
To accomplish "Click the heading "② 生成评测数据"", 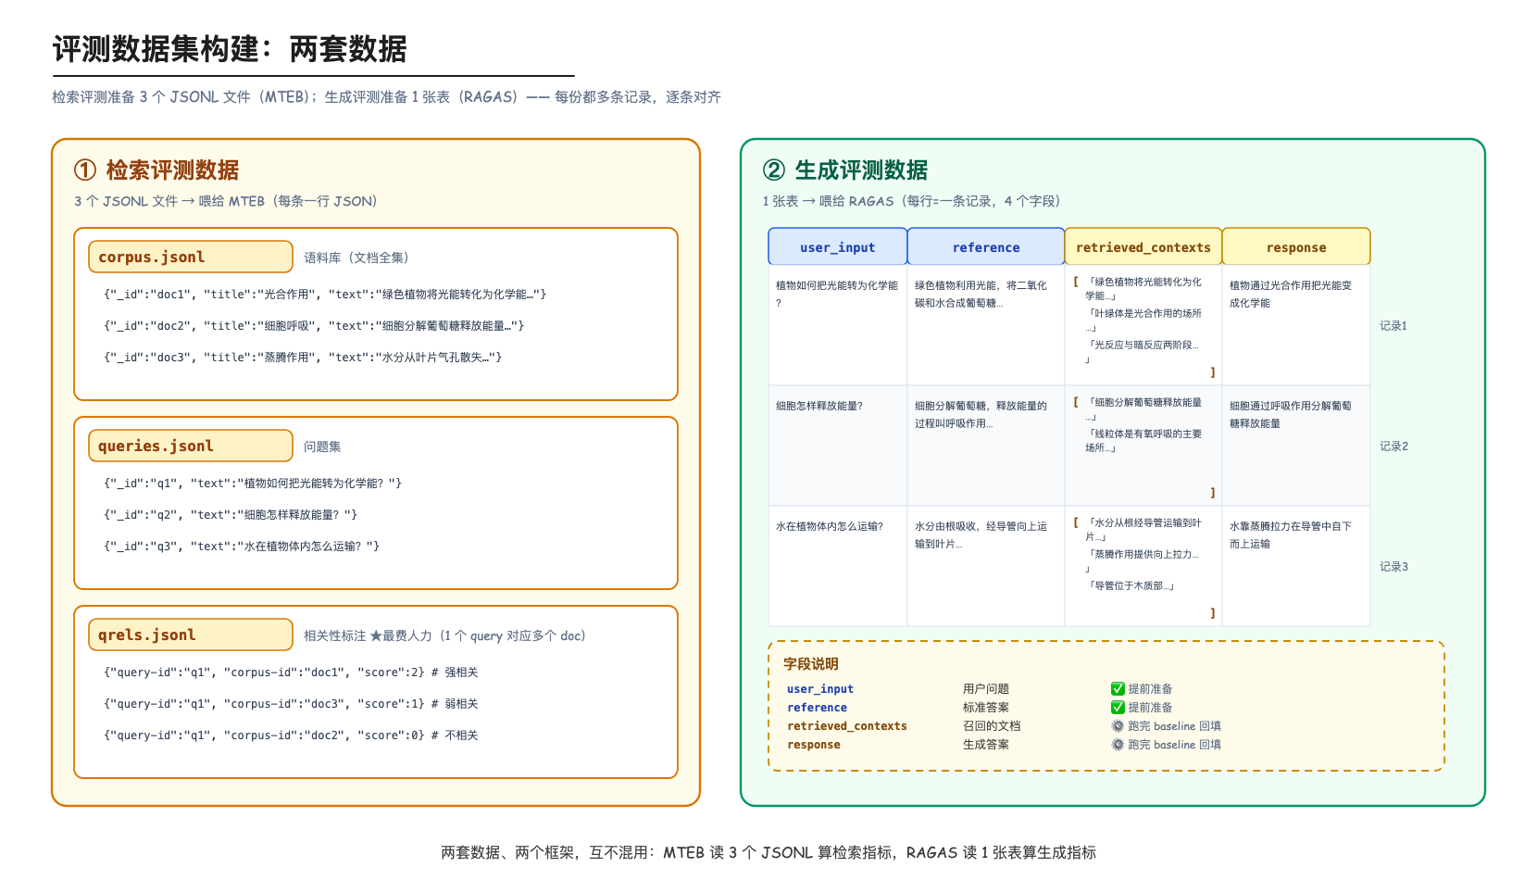I will coord(845,170).
